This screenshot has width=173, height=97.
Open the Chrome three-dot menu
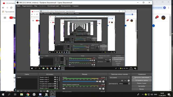[169, 8]
